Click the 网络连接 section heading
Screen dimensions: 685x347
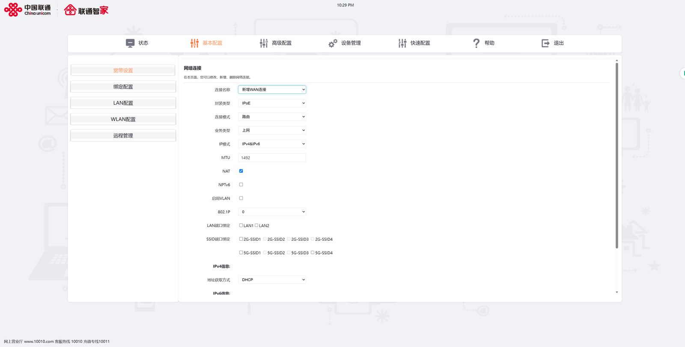pyautogui.click(x=193, y=68)
